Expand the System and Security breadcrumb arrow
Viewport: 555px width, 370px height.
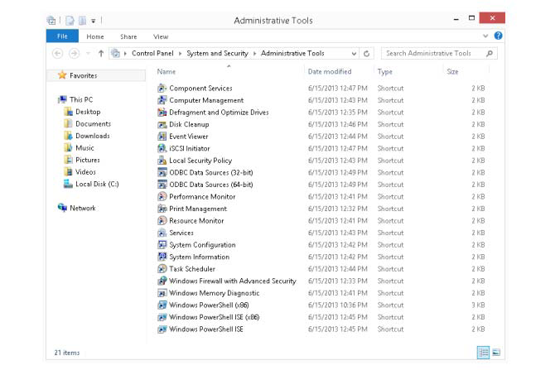coord(254,54)
